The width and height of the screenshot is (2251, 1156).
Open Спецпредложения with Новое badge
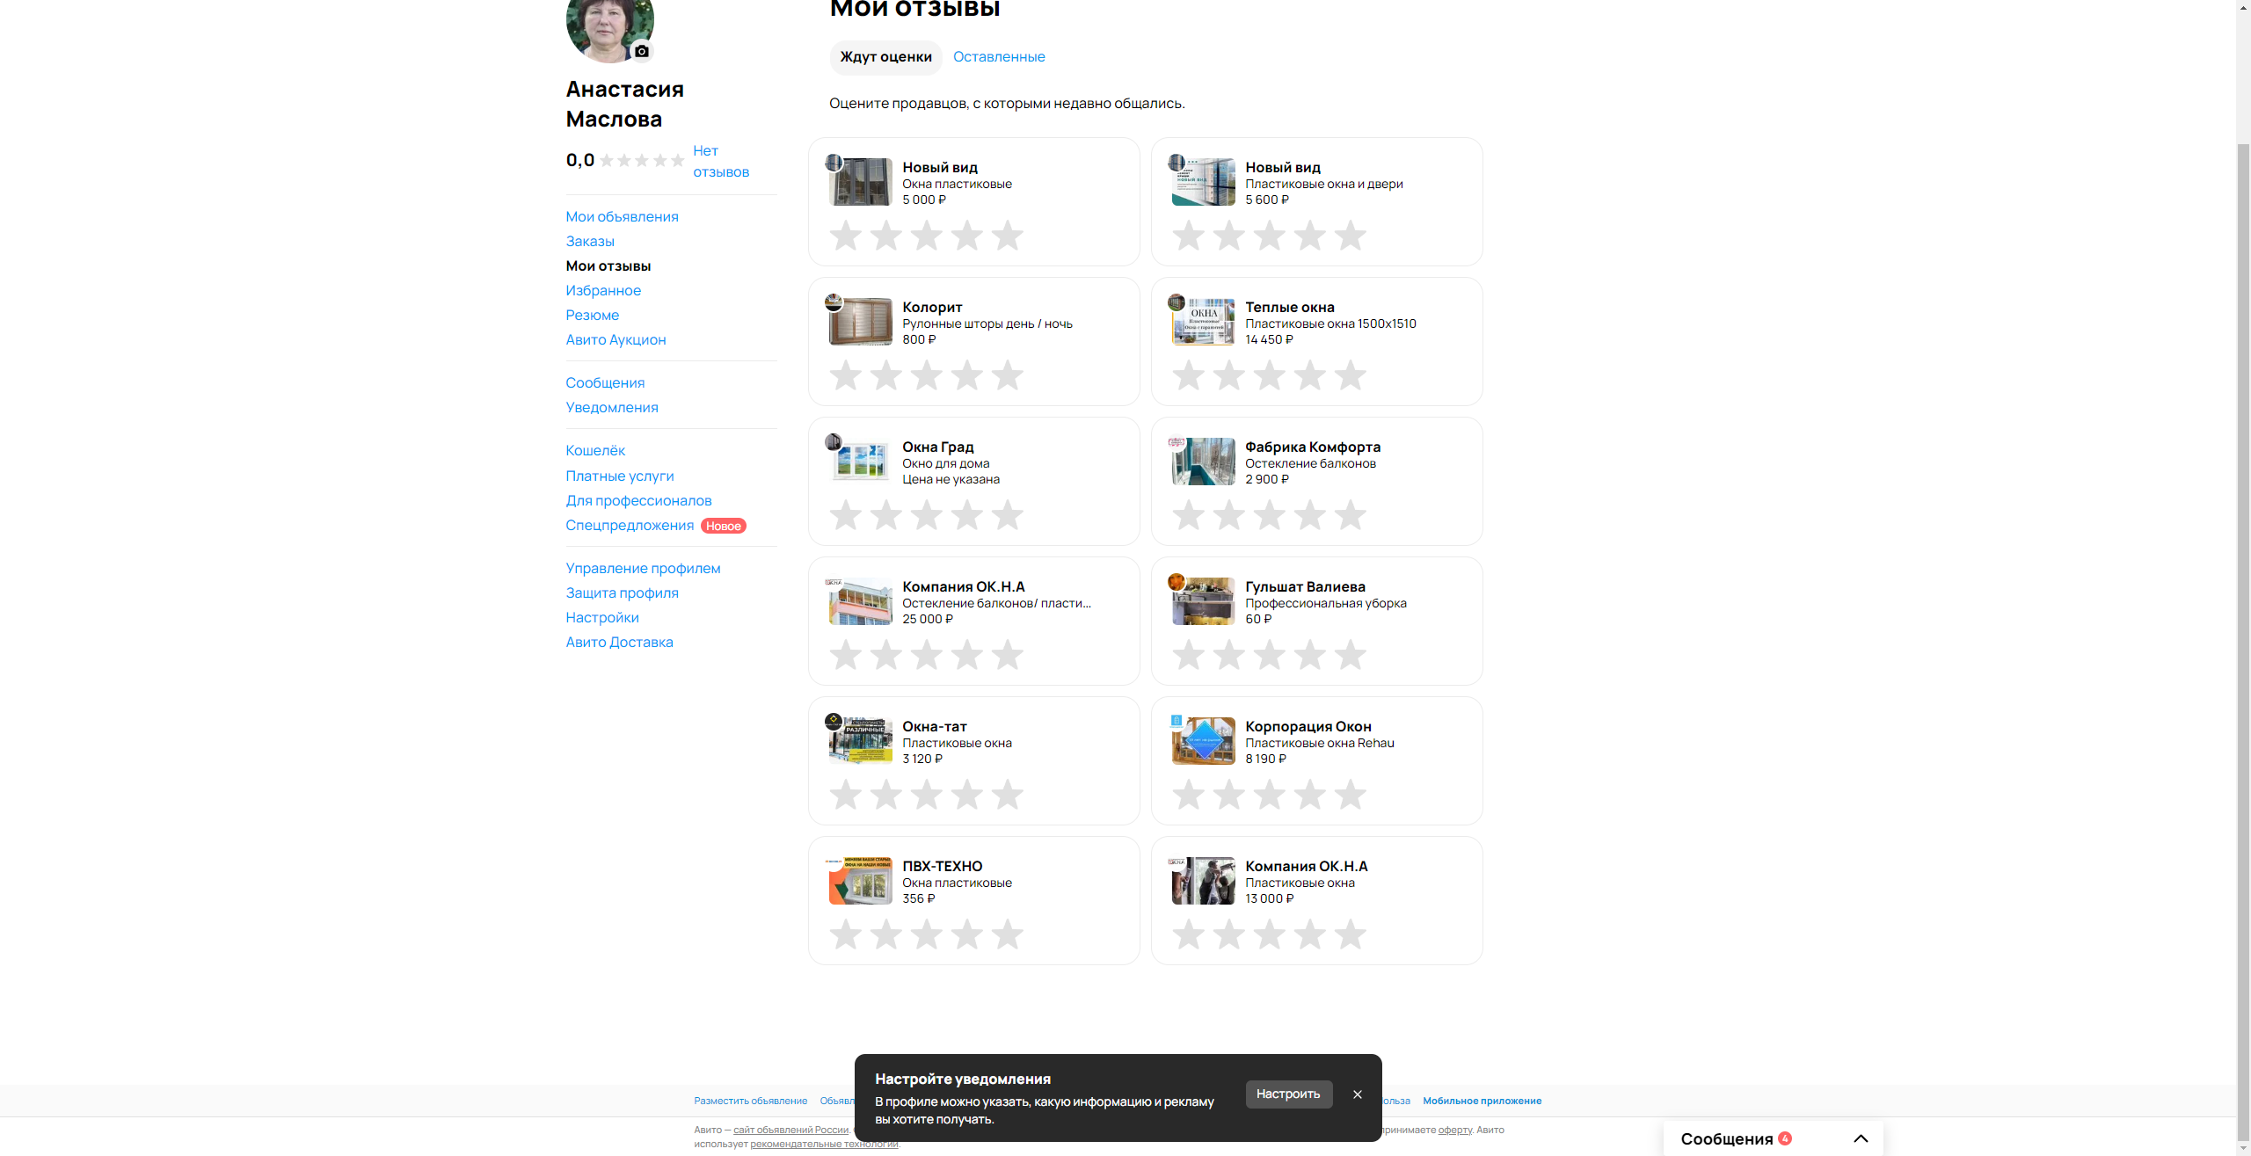point(630,525)
